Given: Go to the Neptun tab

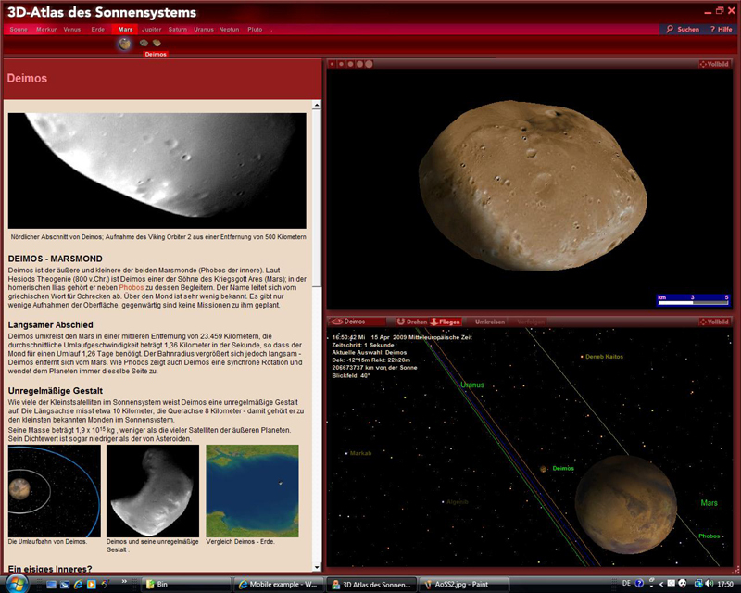Looking at the screenshot, I should (229, 30).
